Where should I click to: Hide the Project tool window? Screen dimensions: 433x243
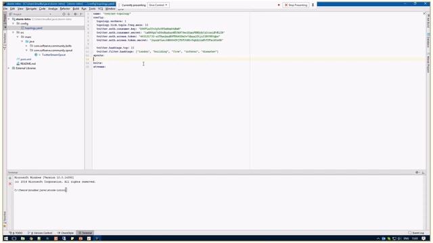(81, 14)
